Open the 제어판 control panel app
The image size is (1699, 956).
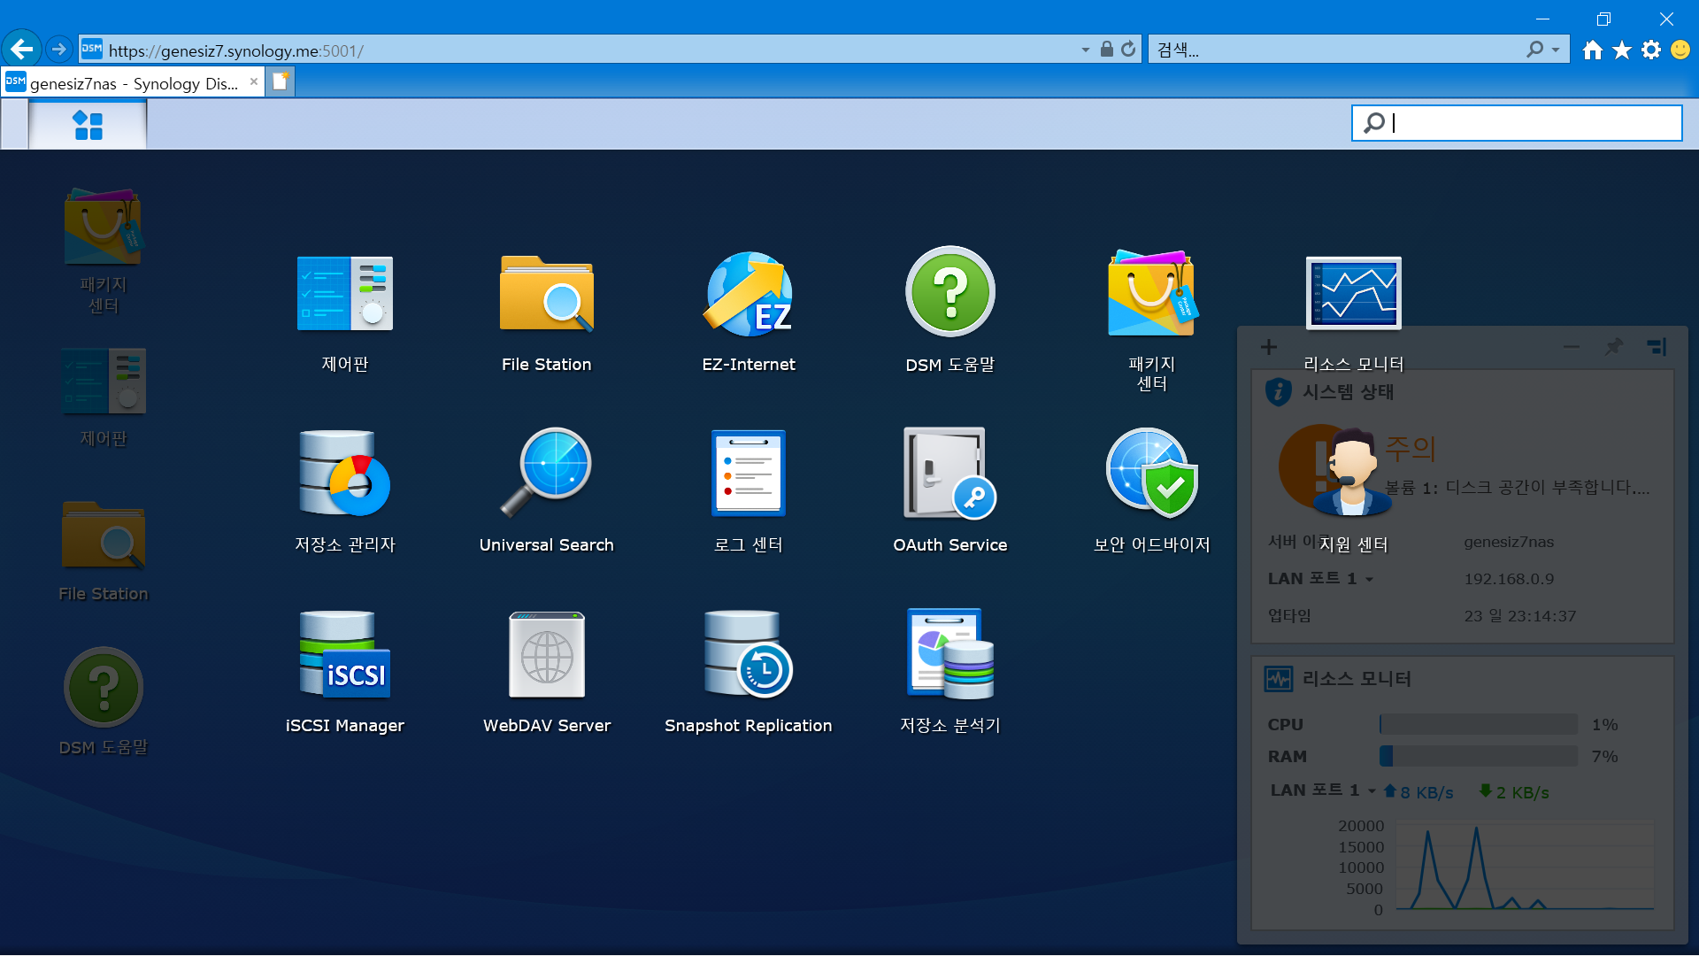345,294
